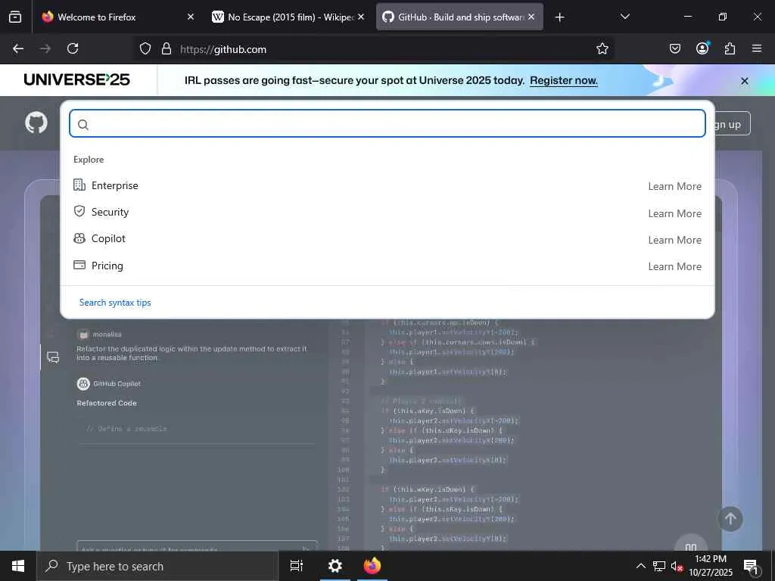The width and height of the screenshot is (775, 581).
Task: Open Firefox account menu
Action: point(702,48)
